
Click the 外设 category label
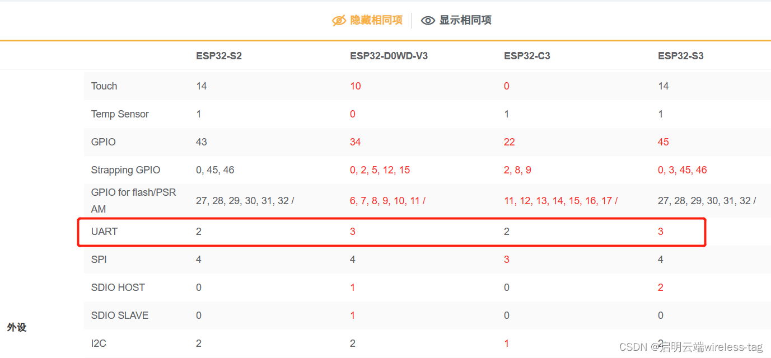[x=17, y=327]
